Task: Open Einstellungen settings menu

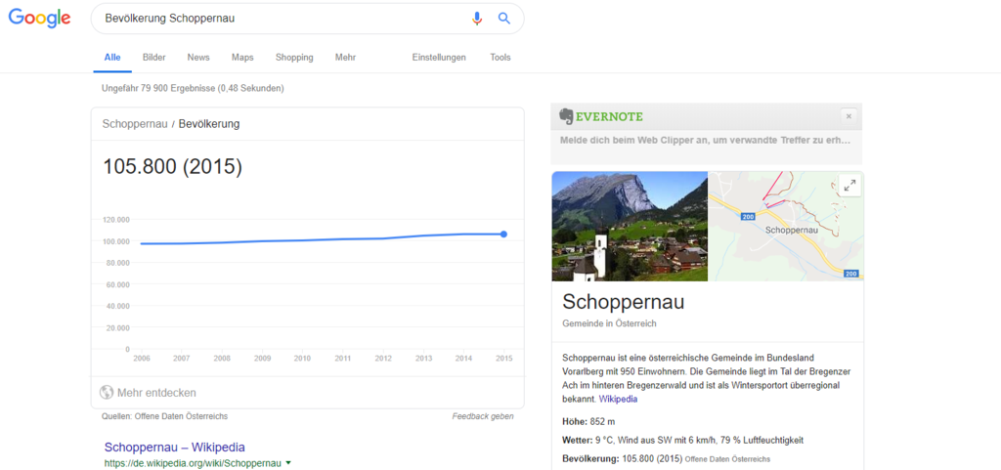Action: 439,58
